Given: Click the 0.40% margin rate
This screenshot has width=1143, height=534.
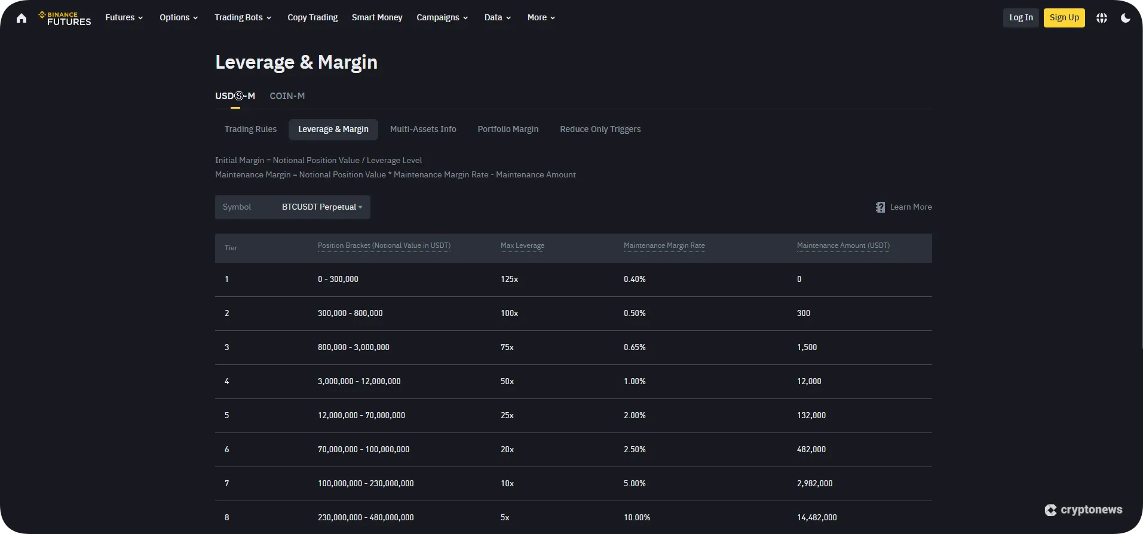Looking at the screenshot, I should (635, 280).
